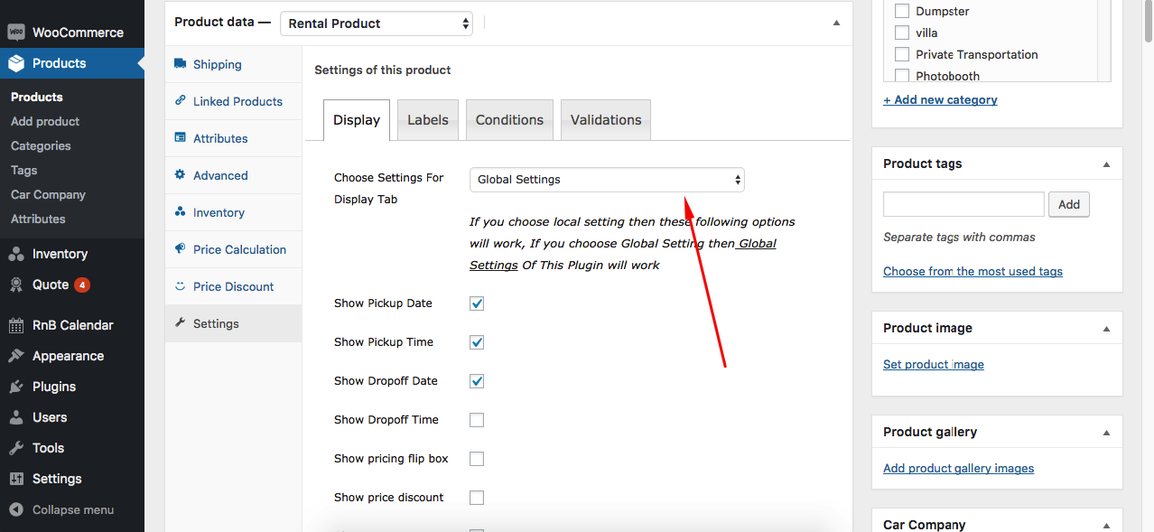Collapse the Product tags panel
This screenshot has width=1154, height=532.
click(x=1106, y=164)
